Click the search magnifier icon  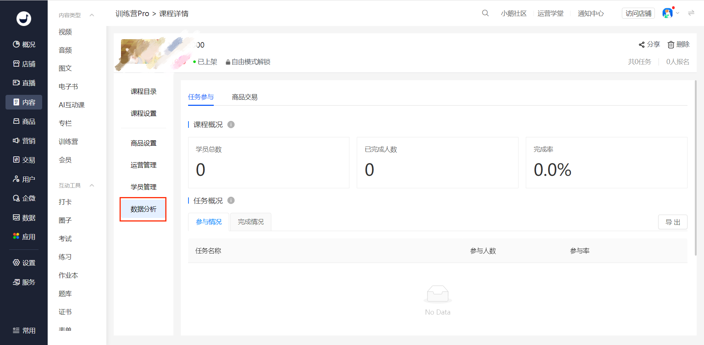(485, 13)
